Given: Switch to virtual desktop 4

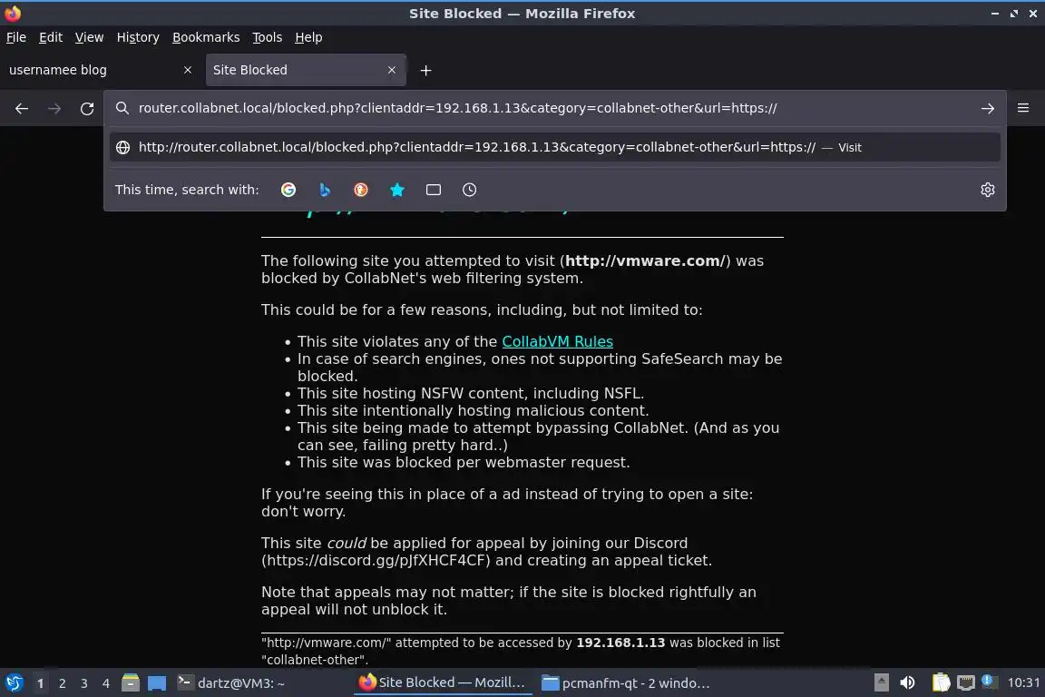Looking at the screenshot, I should pos(105,683).
